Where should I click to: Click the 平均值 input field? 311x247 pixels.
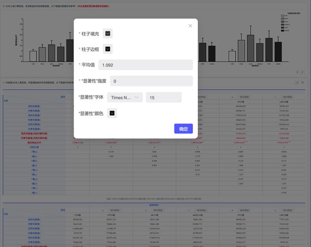coord(145,65)
